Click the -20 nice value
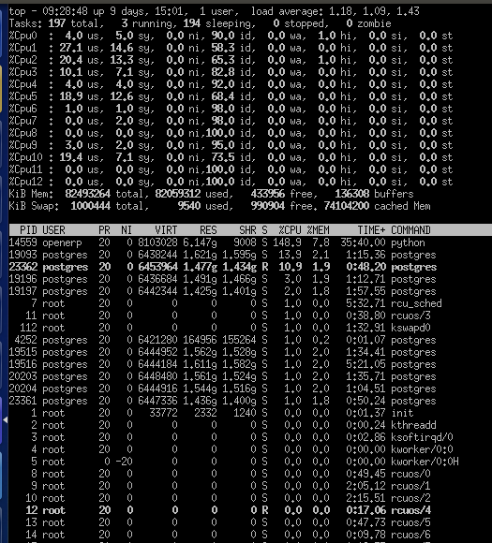This screenshot has width=492, height=543. (x=124, y=462)
